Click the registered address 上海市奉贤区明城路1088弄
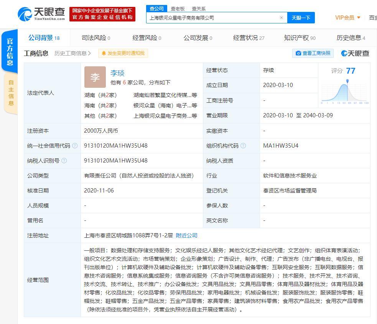This screenshot has height=324, width=377. (128, 235)
